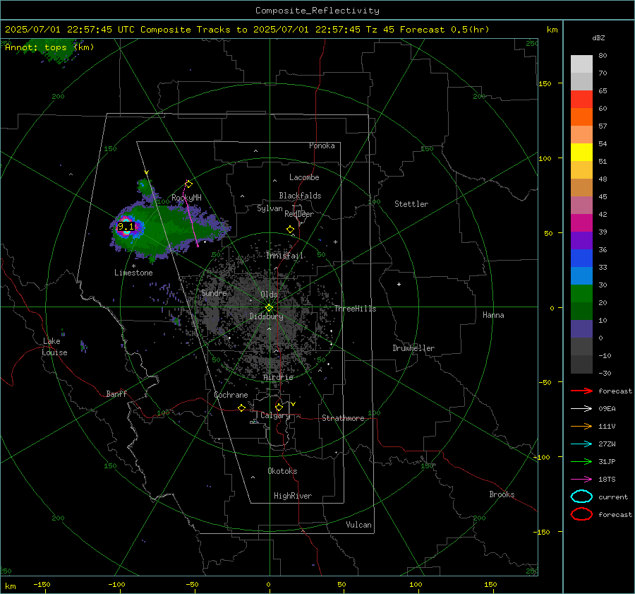The height and width of the screenshot is (594, 635).
Task: Click the Drumheller city label
Action: point(413,348)
